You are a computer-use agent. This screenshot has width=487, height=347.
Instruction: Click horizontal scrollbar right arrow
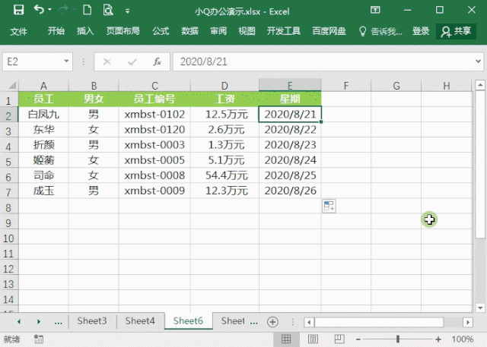pyautogui.click(x=468, y=322)
